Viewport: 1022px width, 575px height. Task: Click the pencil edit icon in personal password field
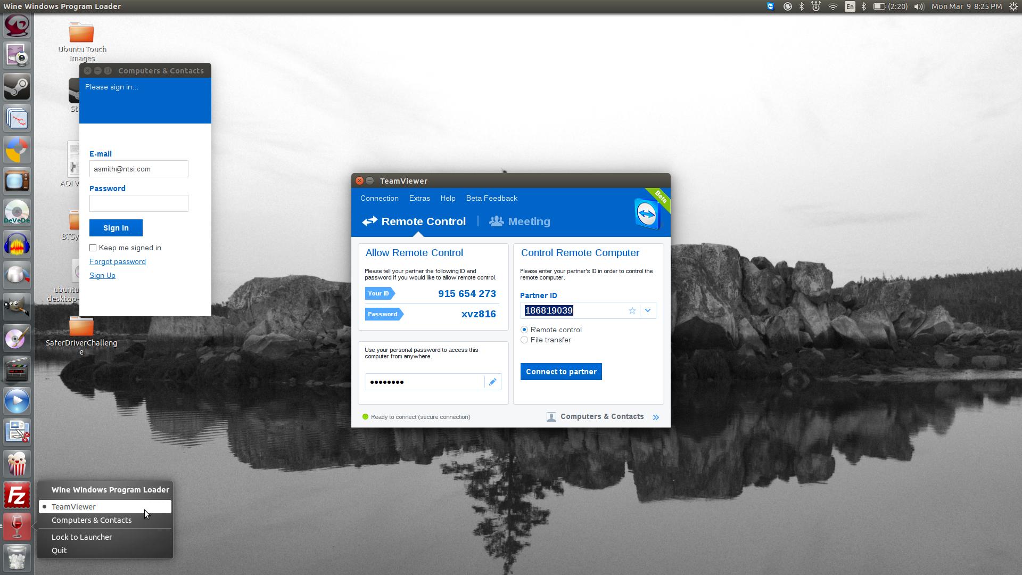pos(493,381)
